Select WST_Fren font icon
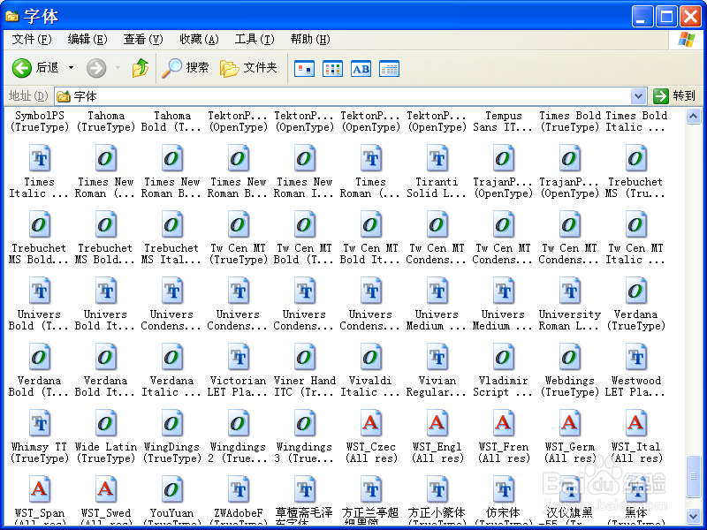 coord(504,423)
